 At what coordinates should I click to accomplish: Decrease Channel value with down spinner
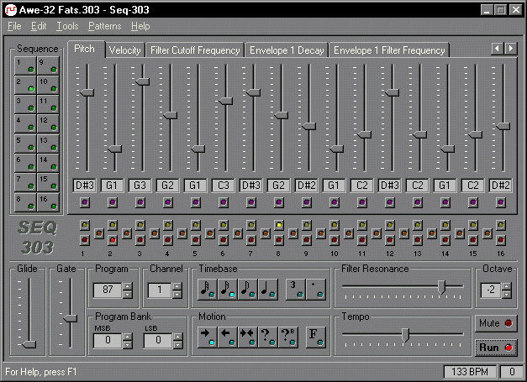(177, 295)
